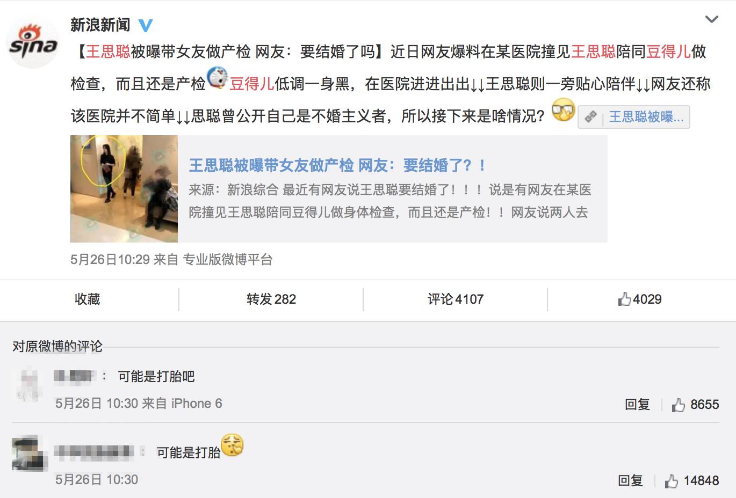736x498 pixels.
Task: Click the 新浪新闻 account name
Action: pyautogui.click(x=100, y=25)
